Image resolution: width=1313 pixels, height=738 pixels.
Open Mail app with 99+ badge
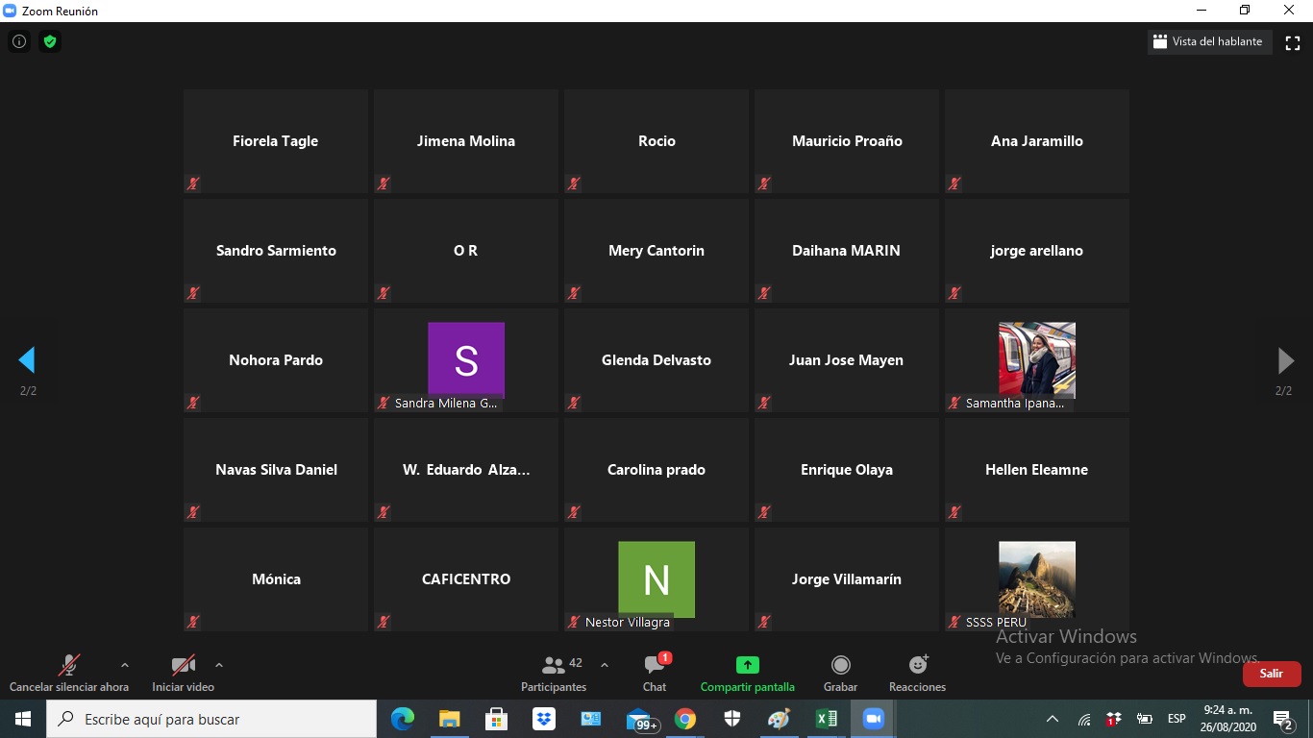(x=641, y=720)
